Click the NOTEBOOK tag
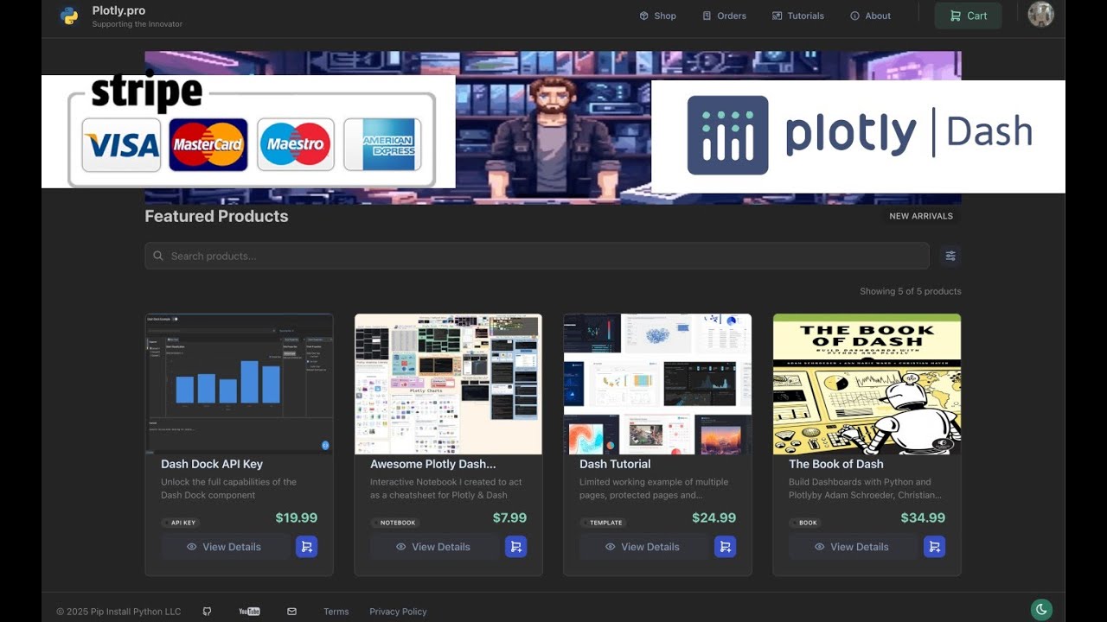Image resolution: width=1107 pixels, height=622 pixels. (x=394, y=523)
